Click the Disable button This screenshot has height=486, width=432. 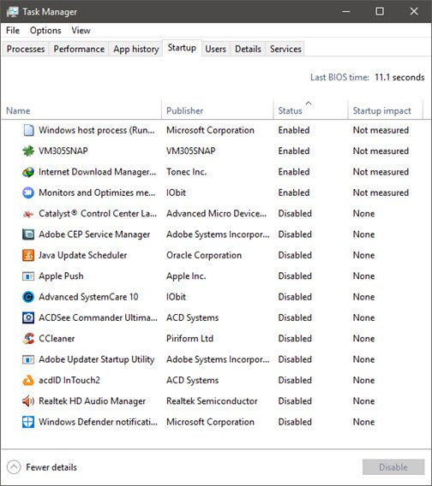coord(393,467)
